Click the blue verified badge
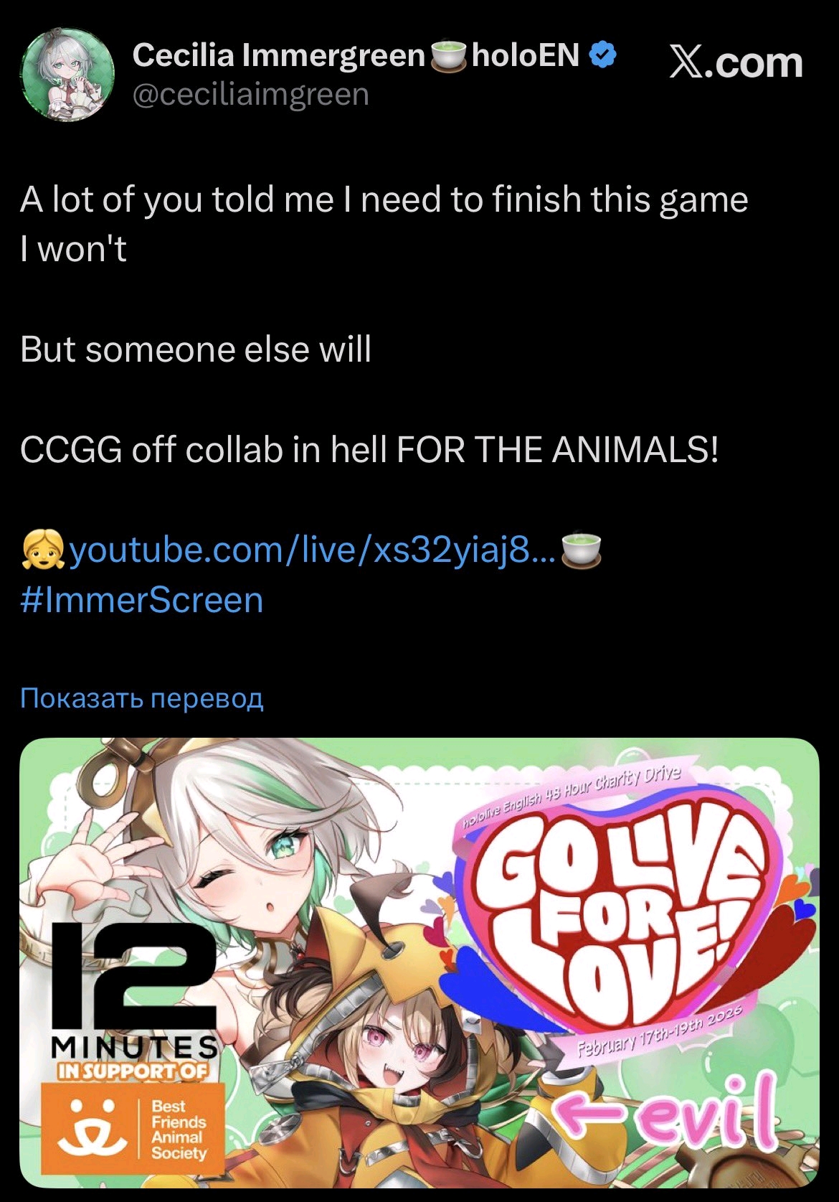This screenshot has width=839, height=1202. coord(602,55)
